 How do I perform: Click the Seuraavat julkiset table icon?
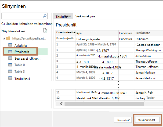click(x=10, y=58)
